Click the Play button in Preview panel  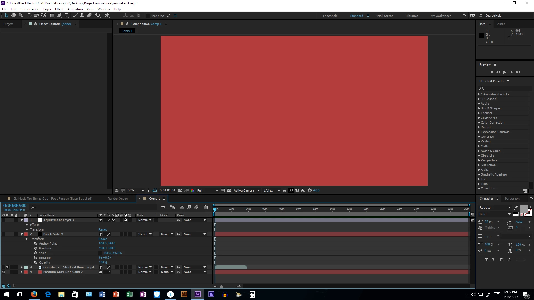coord(505,72)
